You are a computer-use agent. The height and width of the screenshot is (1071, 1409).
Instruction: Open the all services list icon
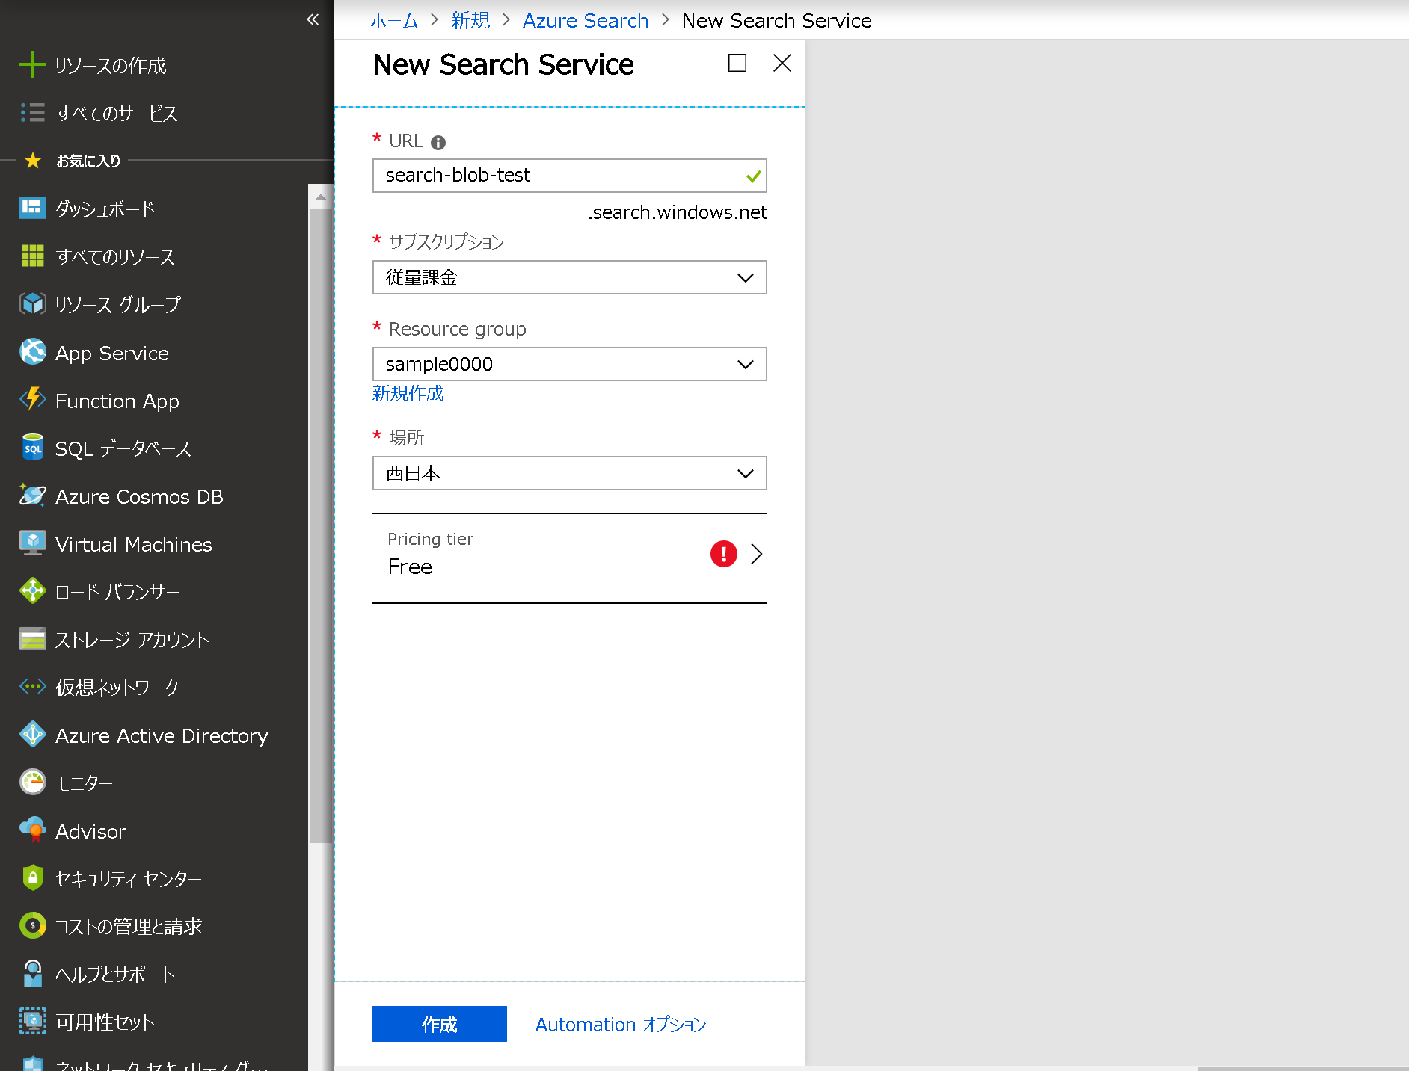click(x=32, y=113)
